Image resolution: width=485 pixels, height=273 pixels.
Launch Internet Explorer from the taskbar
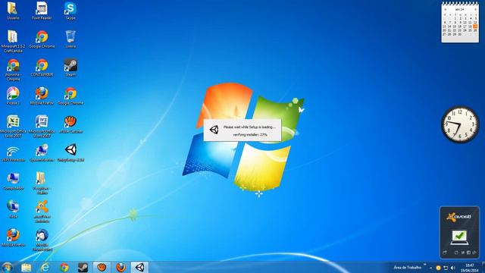coord(45,268)
